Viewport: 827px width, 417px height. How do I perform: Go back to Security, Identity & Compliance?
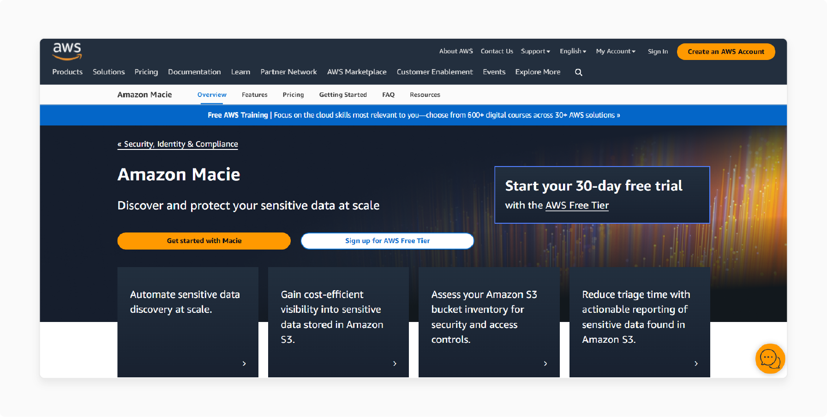tap(178, 144)
